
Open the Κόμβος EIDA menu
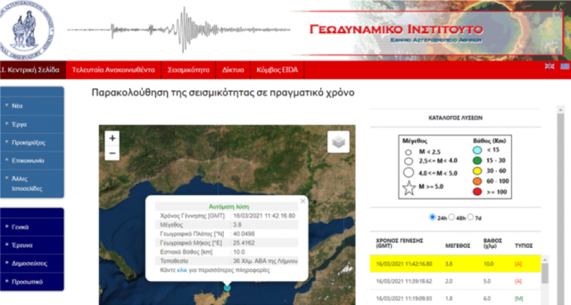tap(277, 70)
